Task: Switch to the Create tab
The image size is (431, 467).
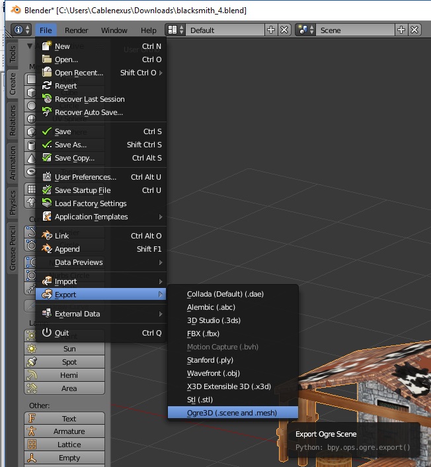Action: [x=13, y=84]
